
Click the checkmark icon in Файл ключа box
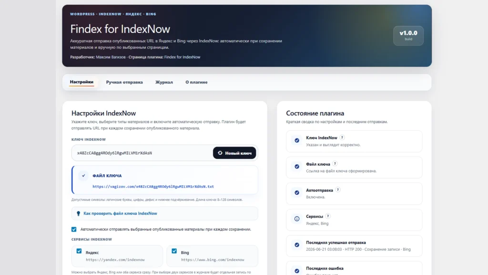pos(83,176)
